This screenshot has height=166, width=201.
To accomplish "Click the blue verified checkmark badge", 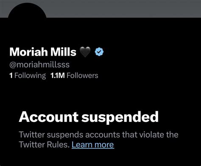I will point(99,52).
